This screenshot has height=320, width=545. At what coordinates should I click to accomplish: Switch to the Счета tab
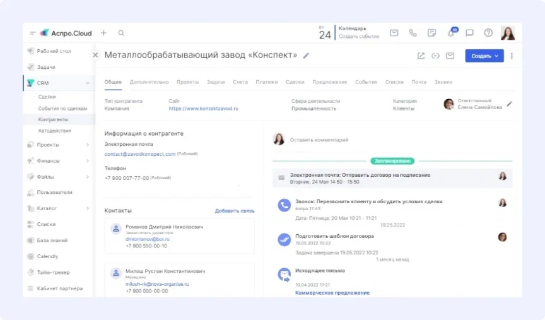click(x=240, y=82)
